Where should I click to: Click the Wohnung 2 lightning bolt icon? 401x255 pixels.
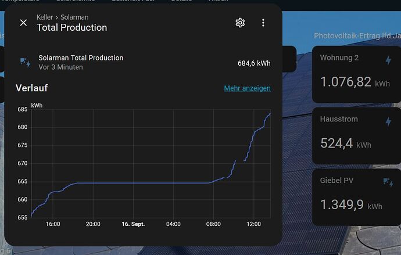[x=388, y=60]
